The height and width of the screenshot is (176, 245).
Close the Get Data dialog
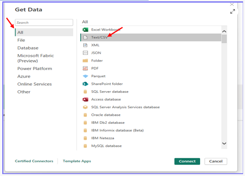pyautogui.click(x=232, y=4)
